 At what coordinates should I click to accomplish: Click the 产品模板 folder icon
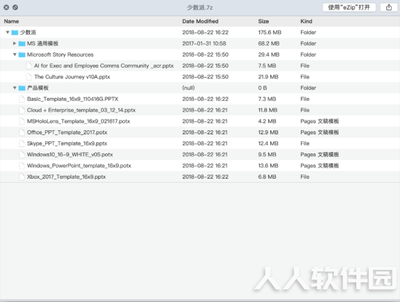point(22,88)
